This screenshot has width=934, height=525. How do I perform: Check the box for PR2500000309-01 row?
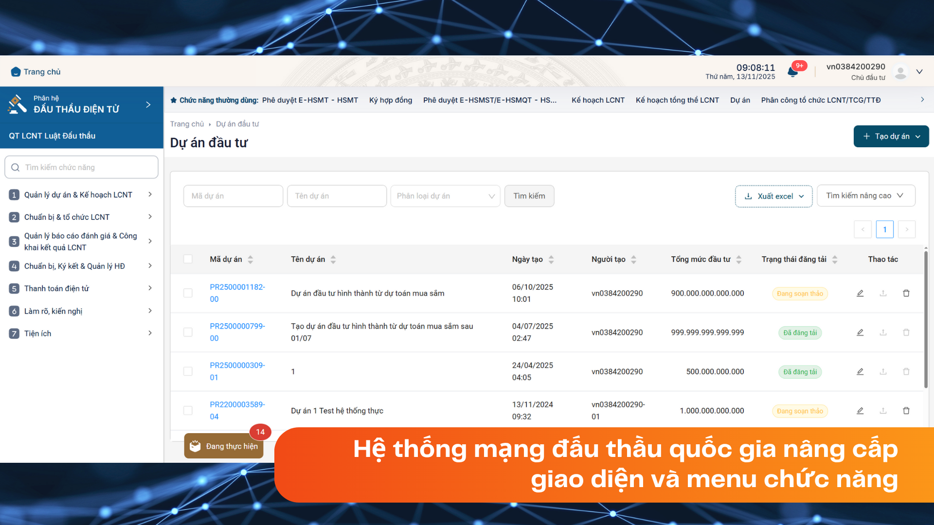point(188,371)
